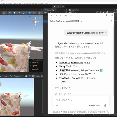Click the Project panel label tag icon
The height and width of the screenshot is (117, 117).
click(104, 12)
